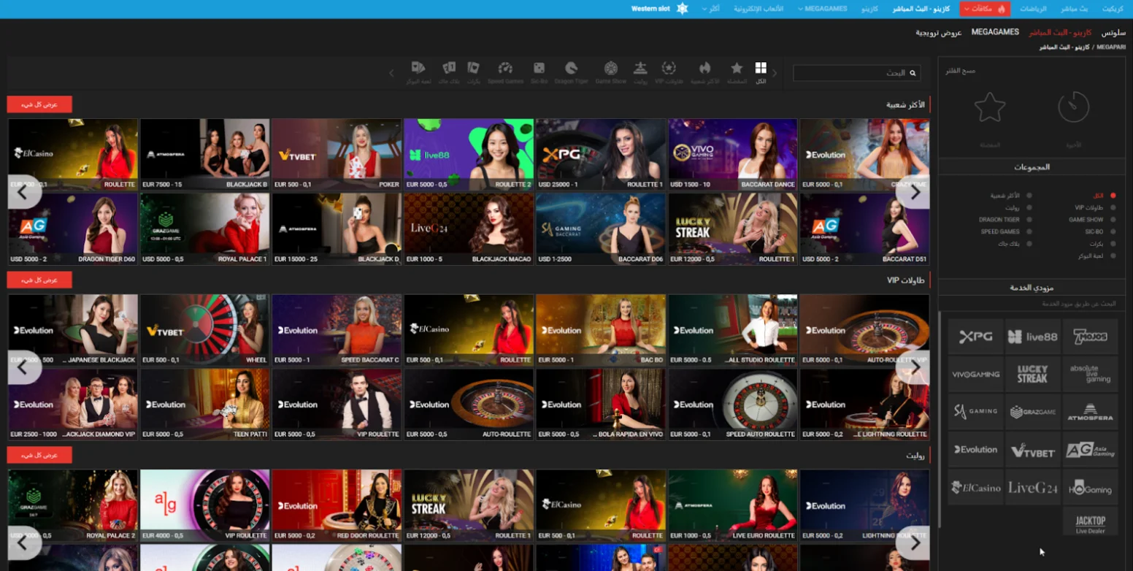The image size is (1133, 571).
Task: Open the sidebar favorites star icon
Action: tap(990, 107)
